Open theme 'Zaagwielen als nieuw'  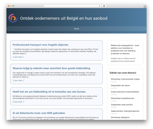tap(120, 85)
